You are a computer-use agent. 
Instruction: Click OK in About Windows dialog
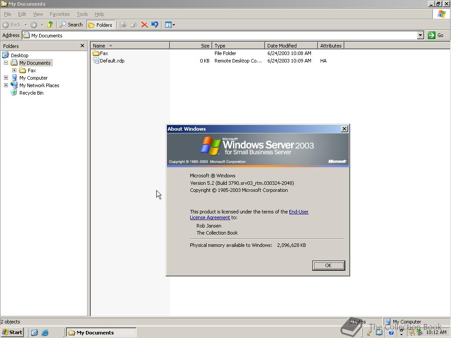pyautogui.click(x=329, y=265)
